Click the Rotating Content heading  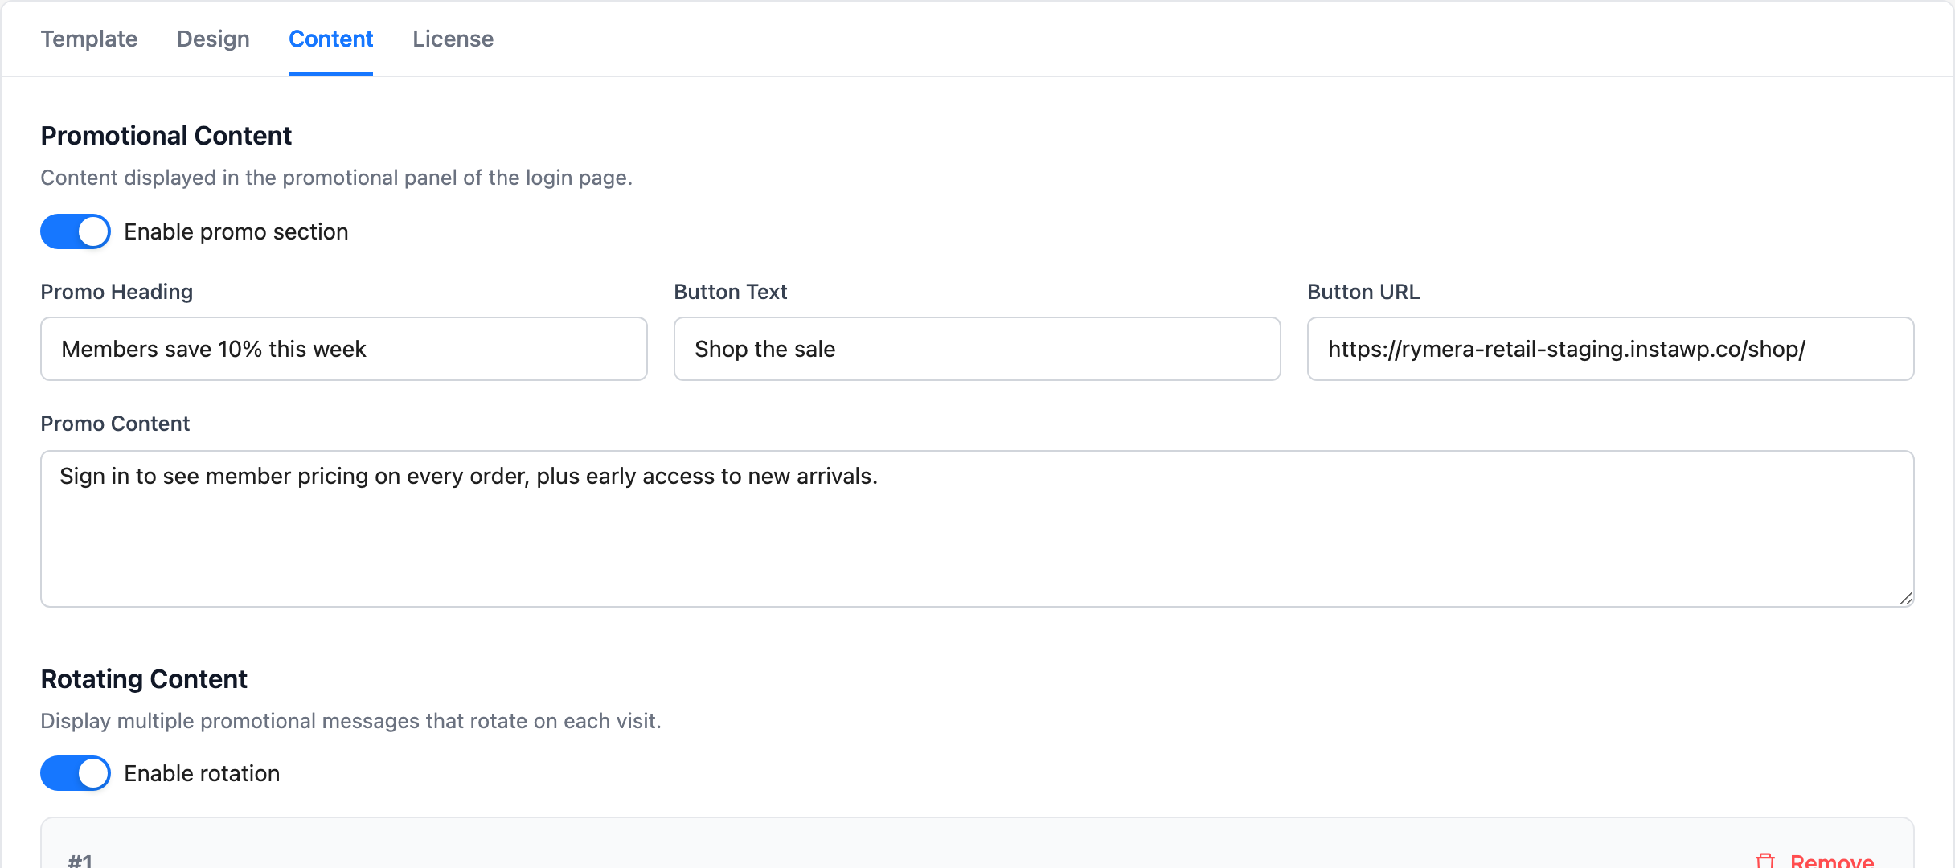[x=144, y=679]
